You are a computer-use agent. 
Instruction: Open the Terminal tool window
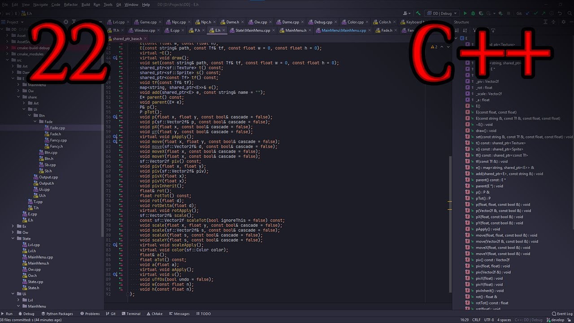(x=130, y=314)
